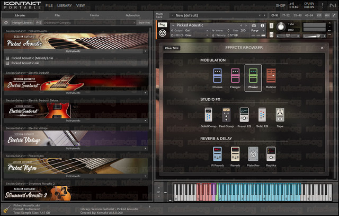Expand Electric Vintage Instruments options arrow
The image size is (339, 216).
145,149
